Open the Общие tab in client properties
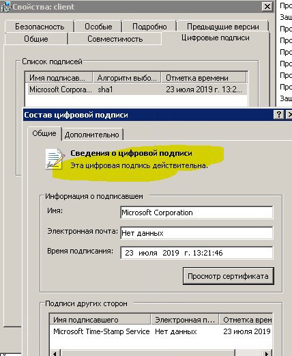This screenshot has height=356, width=292. [36, 39]
